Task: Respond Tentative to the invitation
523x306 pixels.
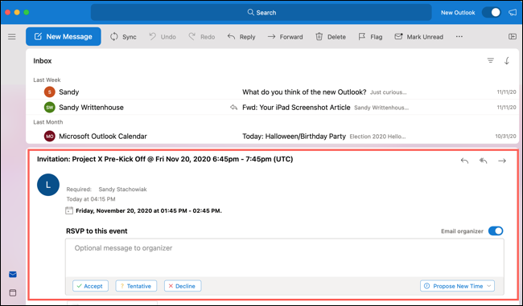Action: click(x=136, y=286)
